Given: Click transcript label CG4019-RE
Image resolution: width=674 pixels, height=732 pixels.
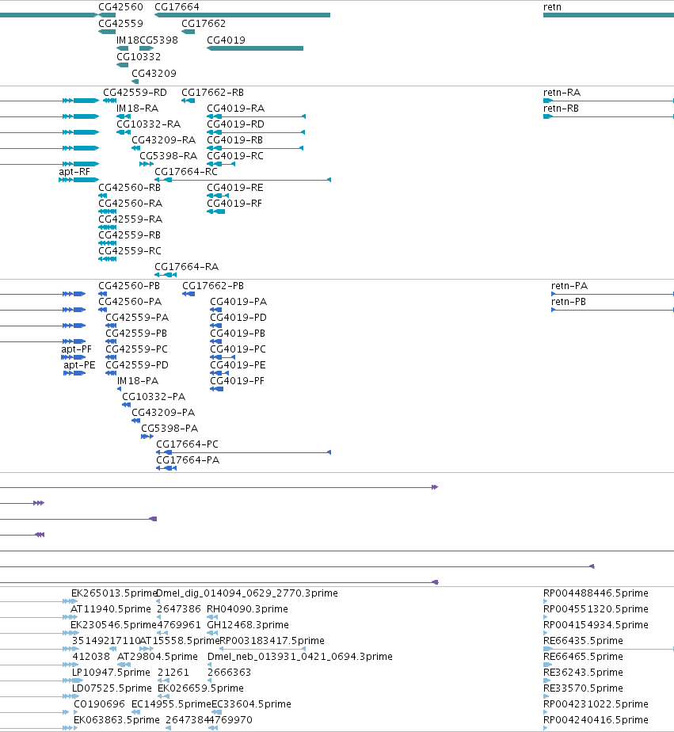Looking at the screenshot, I should [x=235, y=188].
